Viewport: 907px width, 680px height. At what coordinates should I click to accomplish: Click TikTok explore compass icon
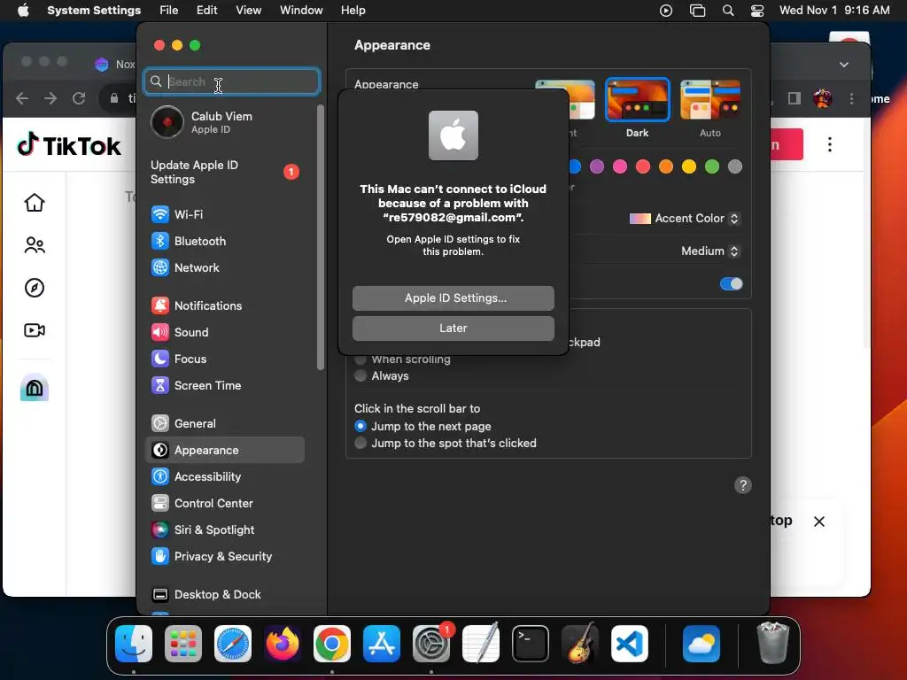coord(35,288)
